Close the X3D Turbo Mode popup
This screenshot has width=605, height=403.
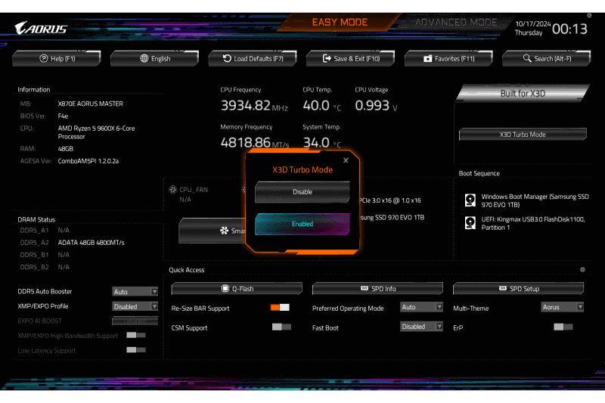[x=346, y=160]
